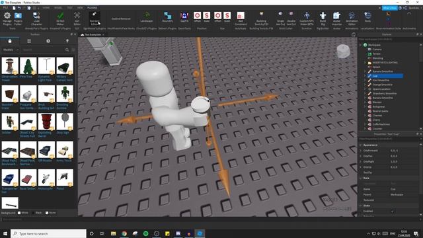Click Scale in the Size group
Viewport: 423px width, 238px height.
pos(227,17)
